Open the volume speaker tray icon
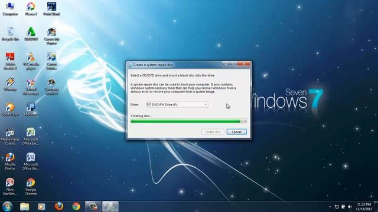 point(350,207)
